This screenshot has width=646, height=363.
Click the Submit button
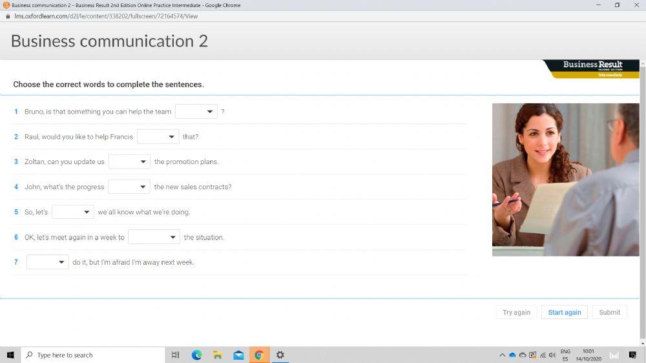tap(609, 313)
